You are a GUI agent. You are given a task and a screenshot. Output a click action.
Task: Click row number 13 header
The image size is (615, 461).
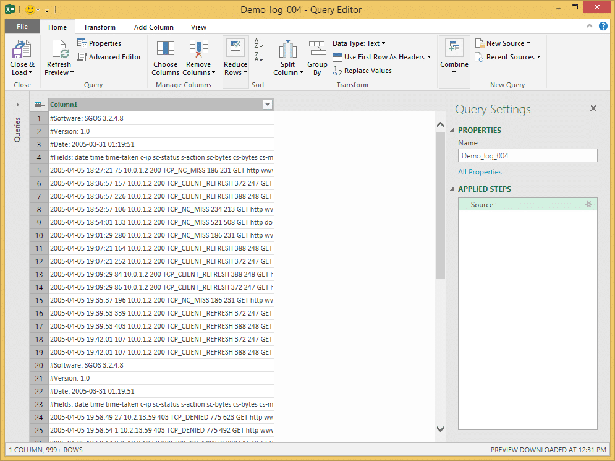coord(39,275)
